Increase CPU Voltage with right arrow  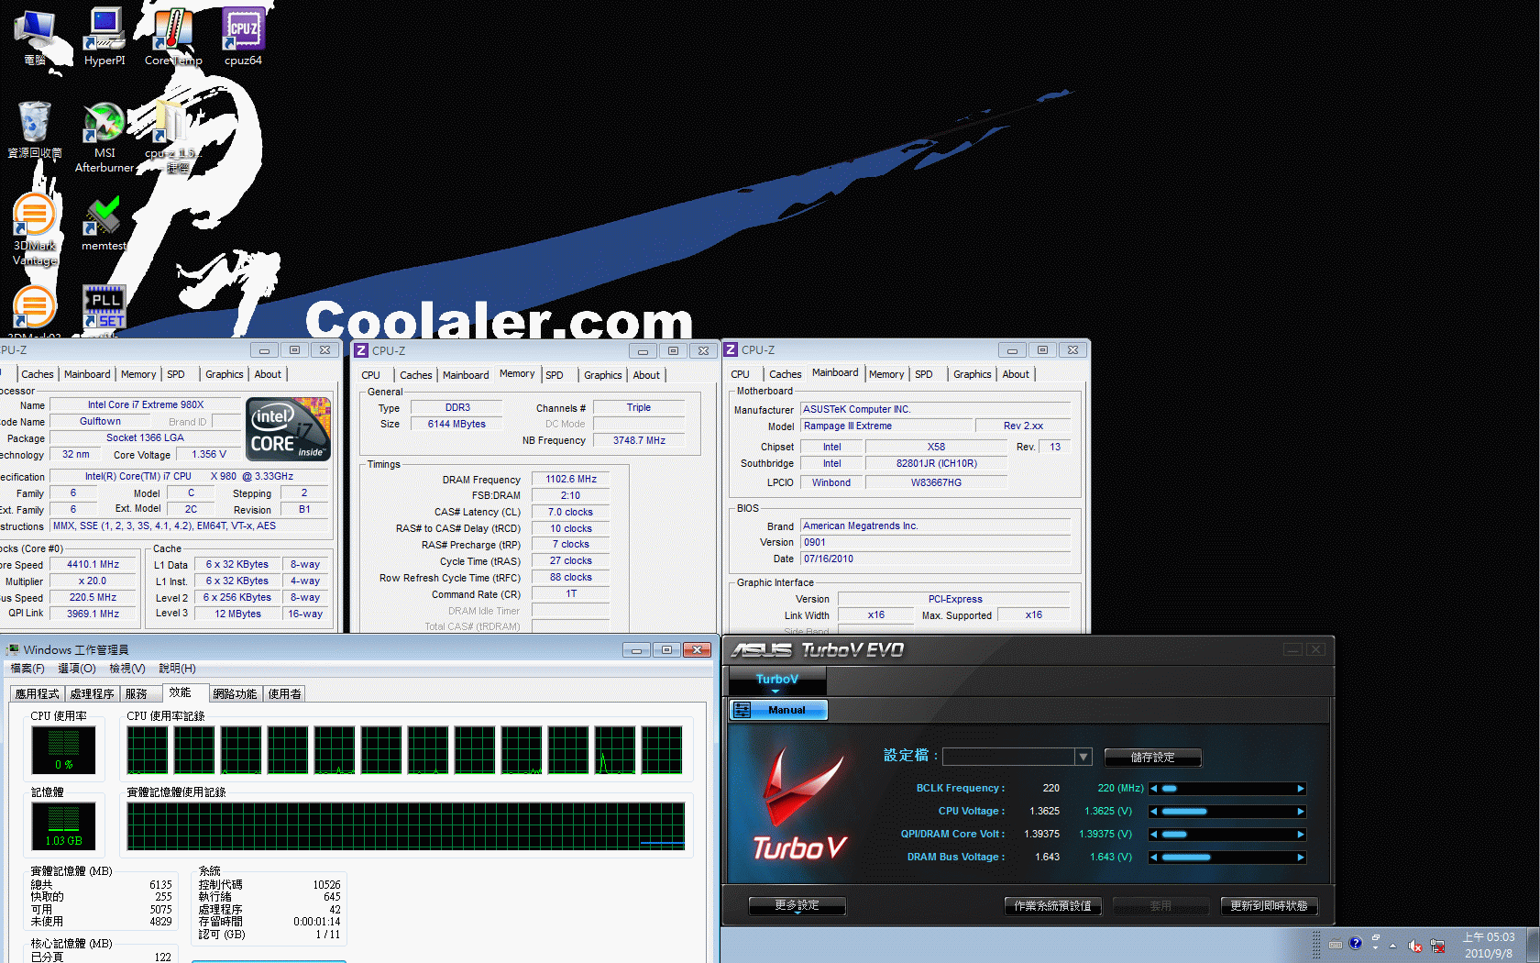1300,812
